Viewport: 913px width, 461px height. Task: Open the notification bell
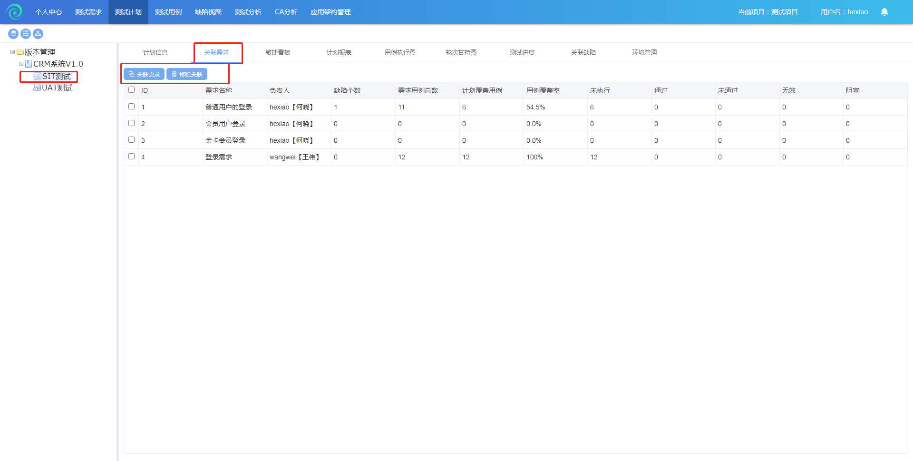coord(884,12)
